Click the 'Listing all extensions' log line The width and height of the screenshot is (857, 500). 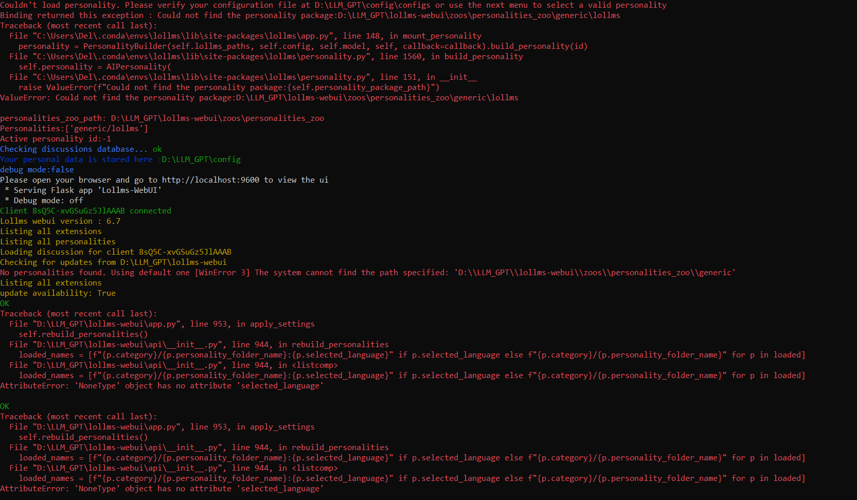coord(50,231)
